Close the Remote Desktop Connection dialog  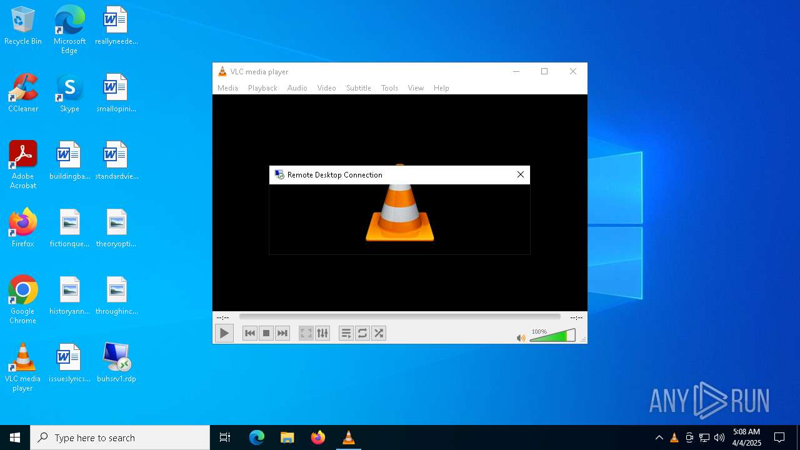pos(521,175)
